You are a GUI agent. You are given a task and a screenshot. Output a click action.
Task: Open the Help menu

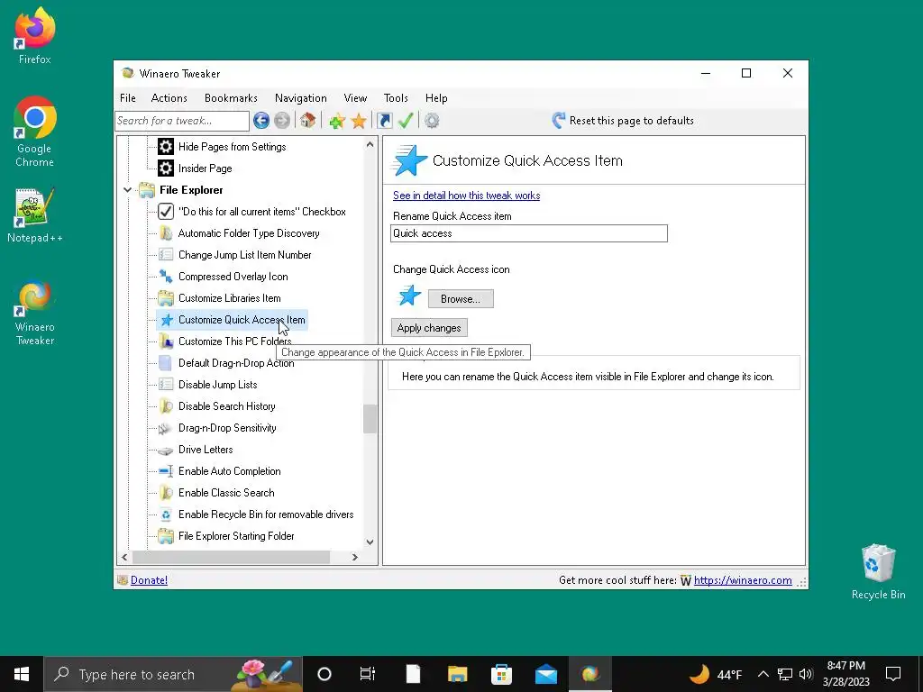[x=436, y=98]
